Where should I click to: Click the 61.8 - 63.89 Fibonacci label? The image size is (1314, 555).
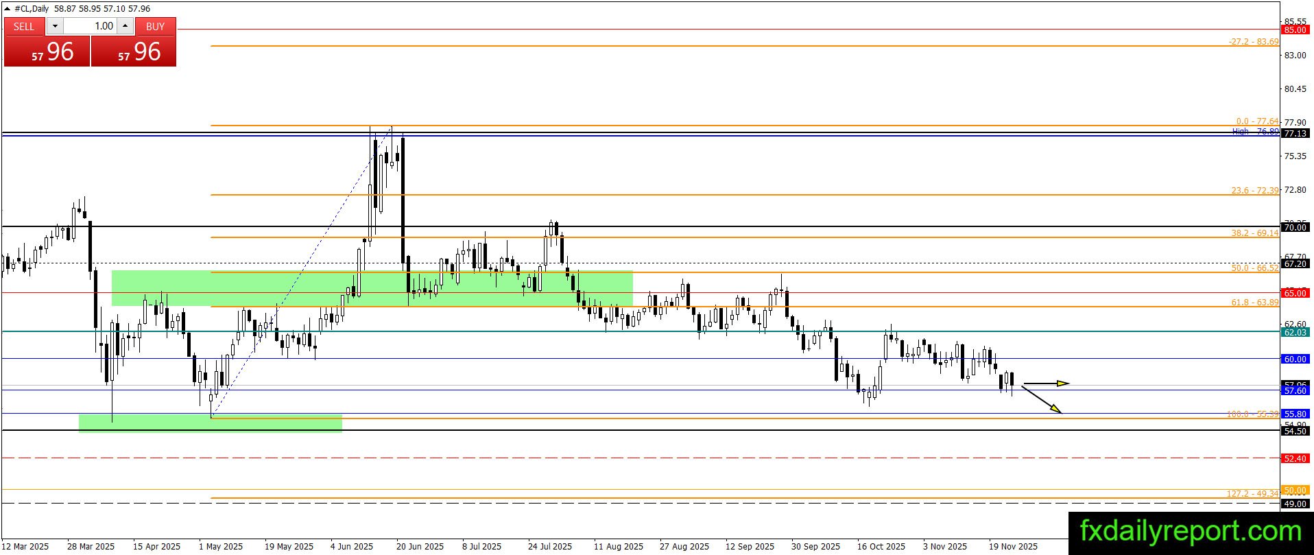(x=1254, y=302)
